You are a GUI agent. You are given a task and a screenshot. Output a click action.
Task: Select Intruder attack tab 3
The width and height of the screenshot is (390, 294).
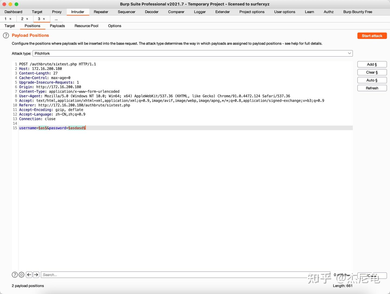click(39, 19)
